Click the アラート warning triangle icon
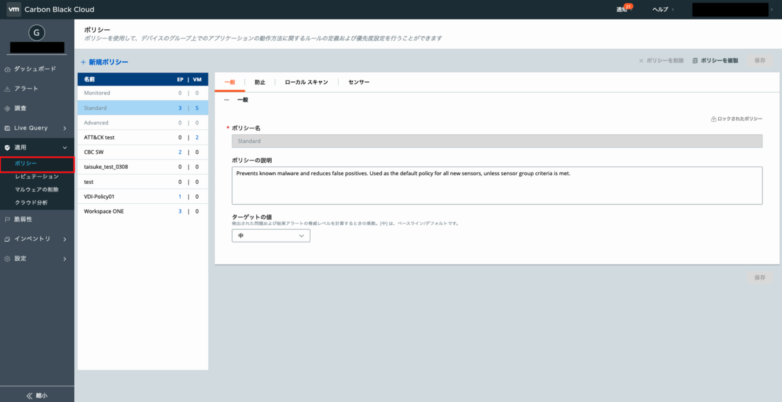782x402 pixels. tap(7, 89)
